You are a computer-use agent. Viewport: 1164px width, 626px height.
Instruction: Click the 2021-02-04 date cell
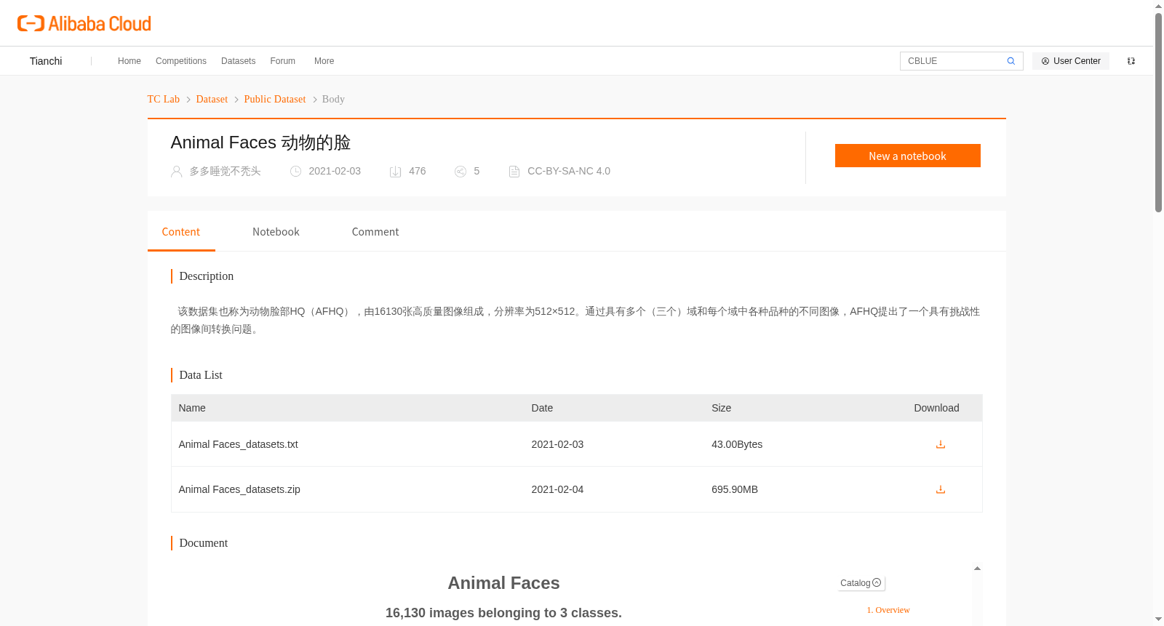tap(557, 489)
